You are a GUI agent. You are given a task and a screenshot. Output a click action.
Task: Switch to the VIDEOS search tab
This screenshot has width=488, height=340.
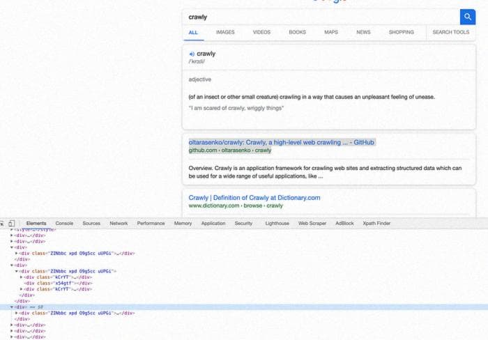tap(261, 32)
